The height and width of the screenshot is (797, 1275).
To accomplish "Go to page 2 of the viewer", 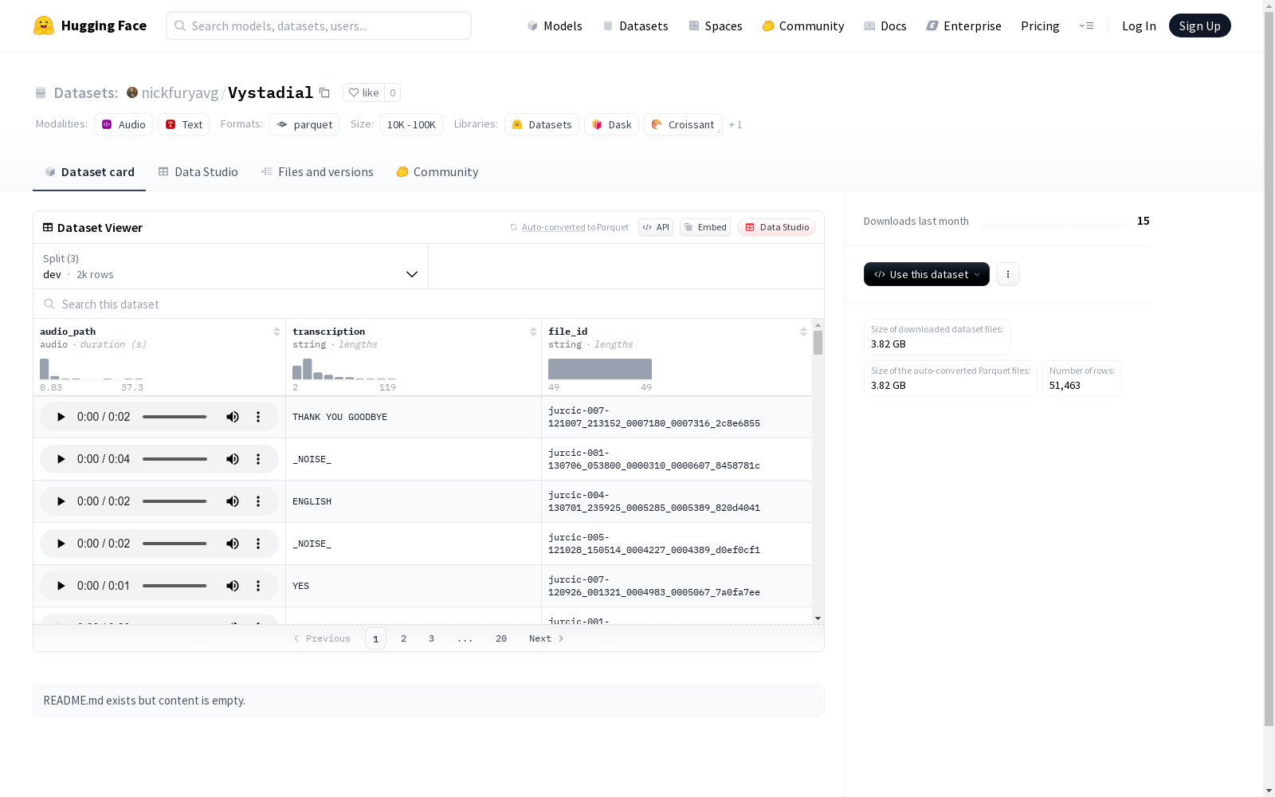I will click(x=404, y=638).
